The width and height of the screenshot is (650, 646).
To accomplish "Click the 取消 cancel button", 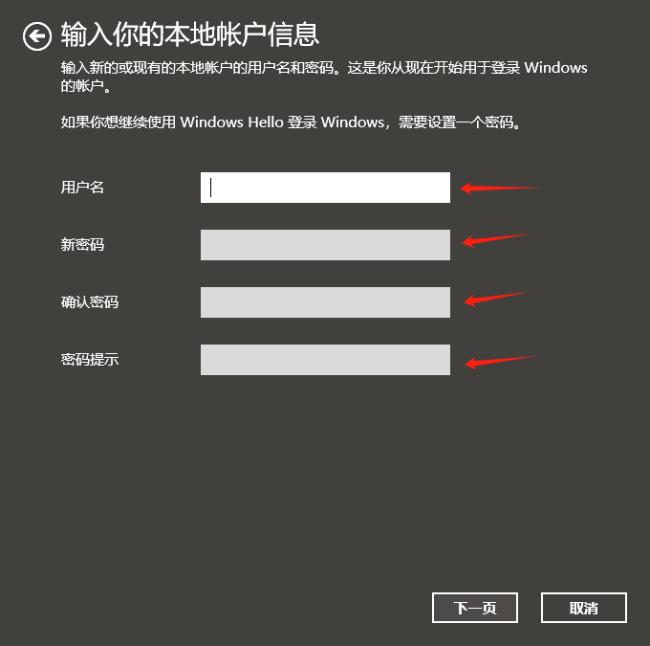I will tap(584, 608).
